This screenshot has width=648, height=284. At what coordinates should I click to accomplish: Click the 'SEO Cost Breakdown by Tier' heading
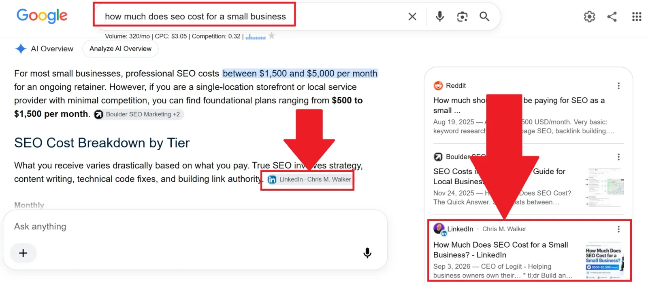coord(102,143)
